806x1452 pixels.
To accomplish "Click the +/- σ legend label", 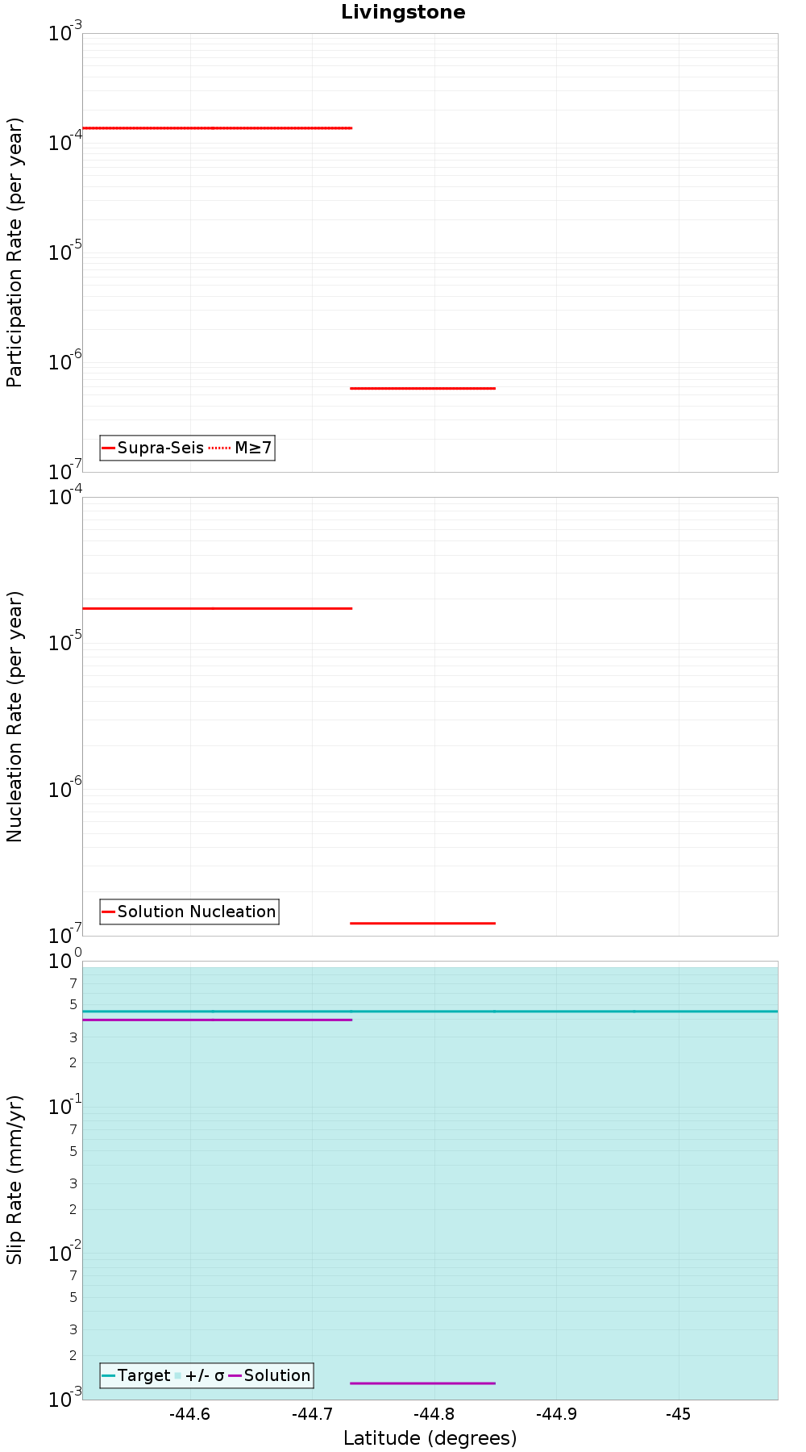I will point(205,1375).
